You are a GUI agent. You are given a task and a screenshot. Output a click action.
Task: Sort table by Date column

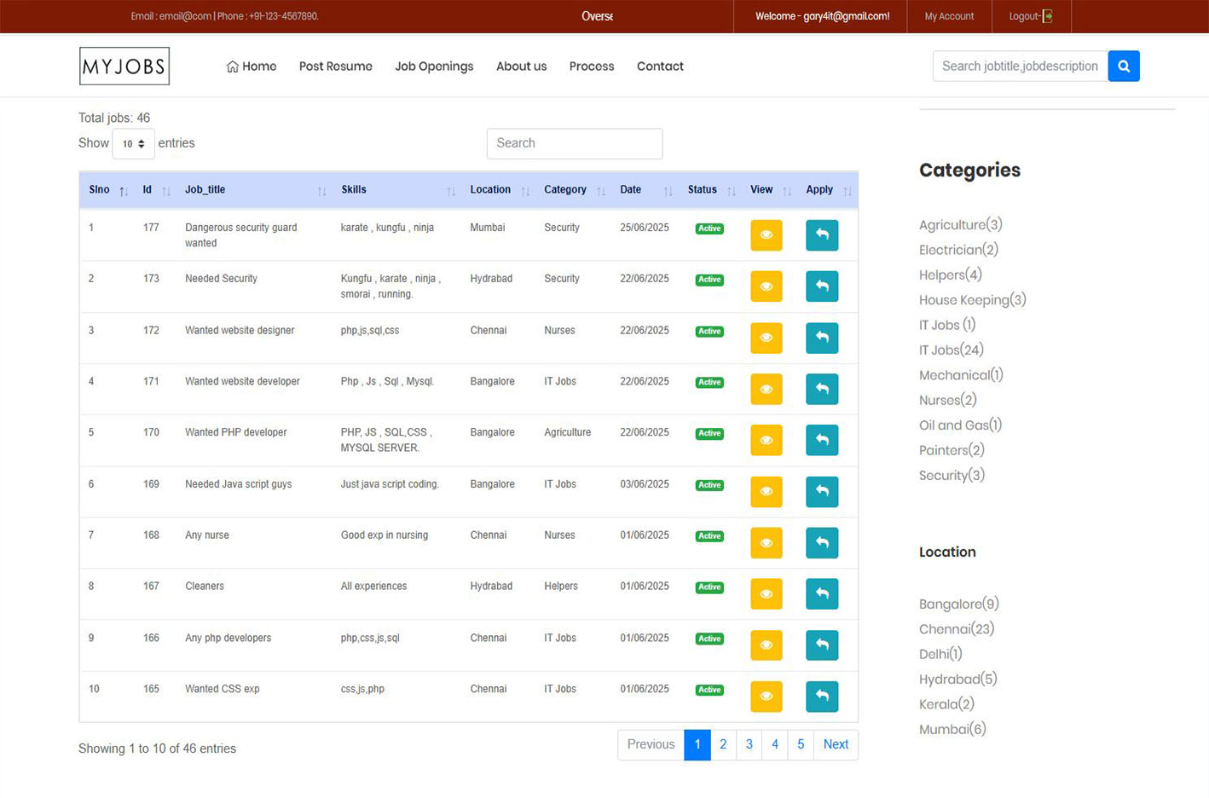point(646,190)
